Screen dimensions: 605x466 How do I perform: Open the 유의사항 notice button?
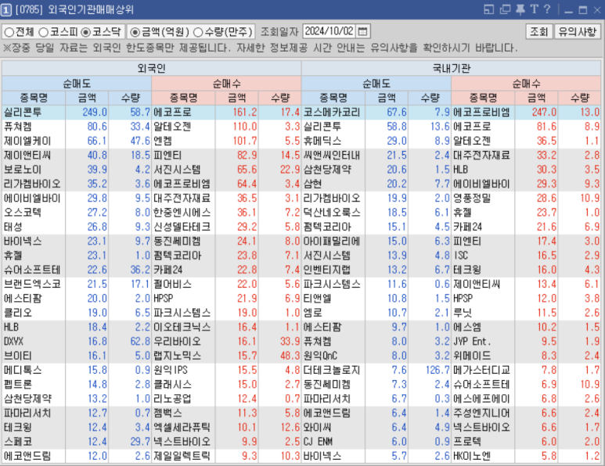coord(578,31)
